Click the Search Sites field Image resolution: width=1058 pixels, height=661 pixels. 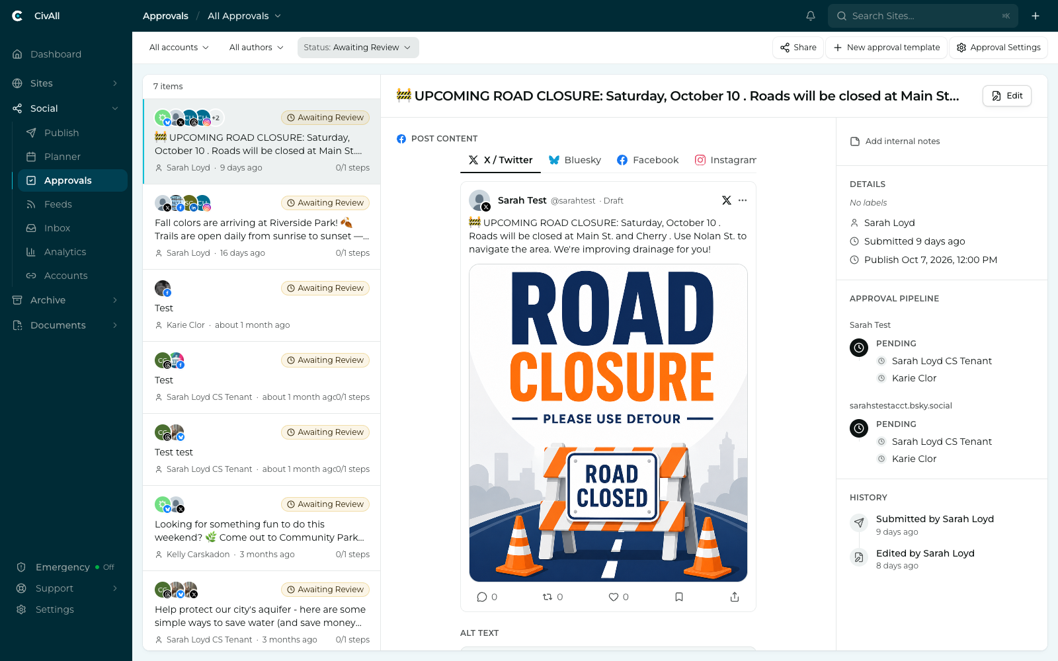923,16
